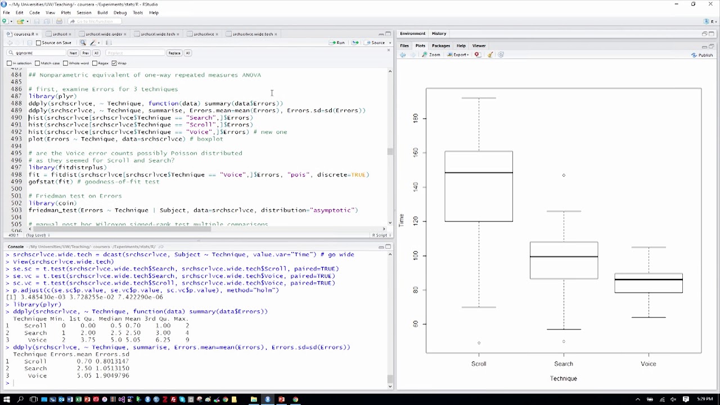Close the find and replace bar

coord(388,50)
